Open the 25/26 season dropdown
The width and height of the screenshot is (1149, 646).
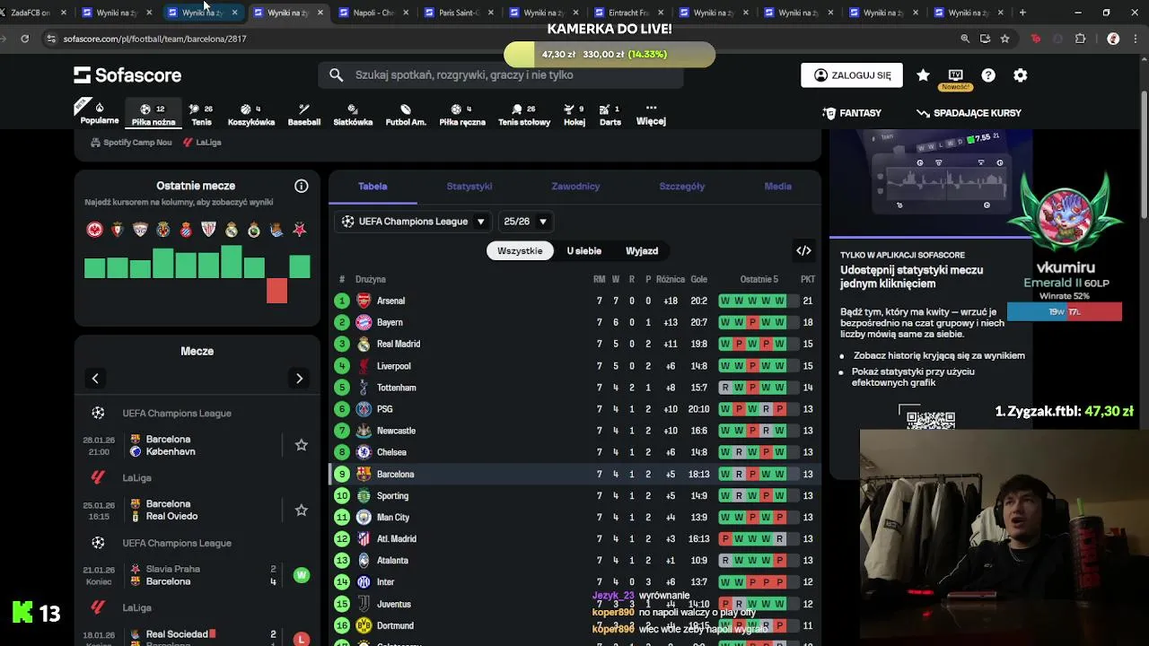[525, 221]
